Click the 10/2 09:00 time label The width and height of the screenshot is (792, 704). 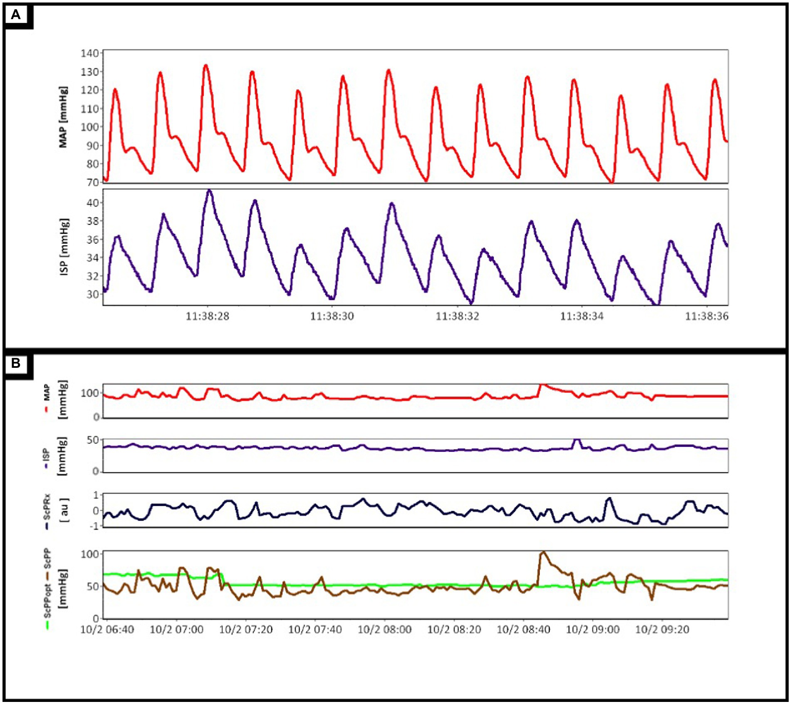593,630
